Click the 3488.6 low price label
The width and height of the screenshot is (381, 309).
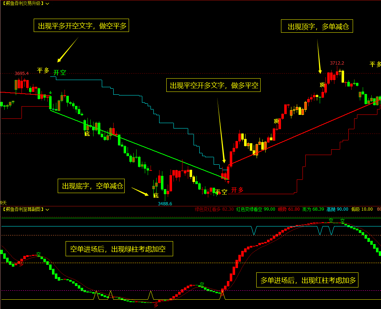tap(165, 203)
